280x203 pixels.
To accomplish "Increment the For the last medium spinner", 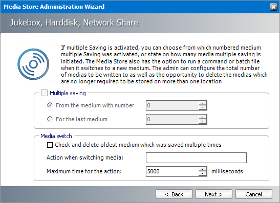I will click(x=203, y=117).
